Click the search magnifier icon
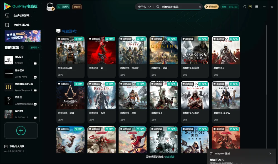Viewport: 278px width, 164px height. point(158,7)
